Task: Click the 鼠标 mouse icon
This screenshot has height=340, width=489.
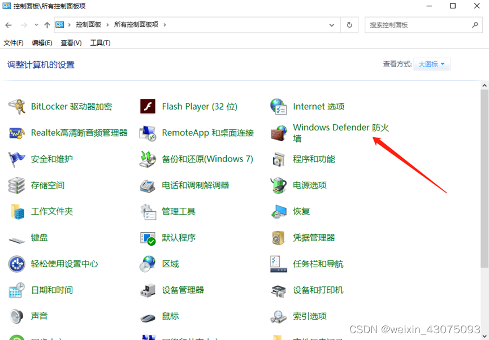Action: click(x=148, y=318)
